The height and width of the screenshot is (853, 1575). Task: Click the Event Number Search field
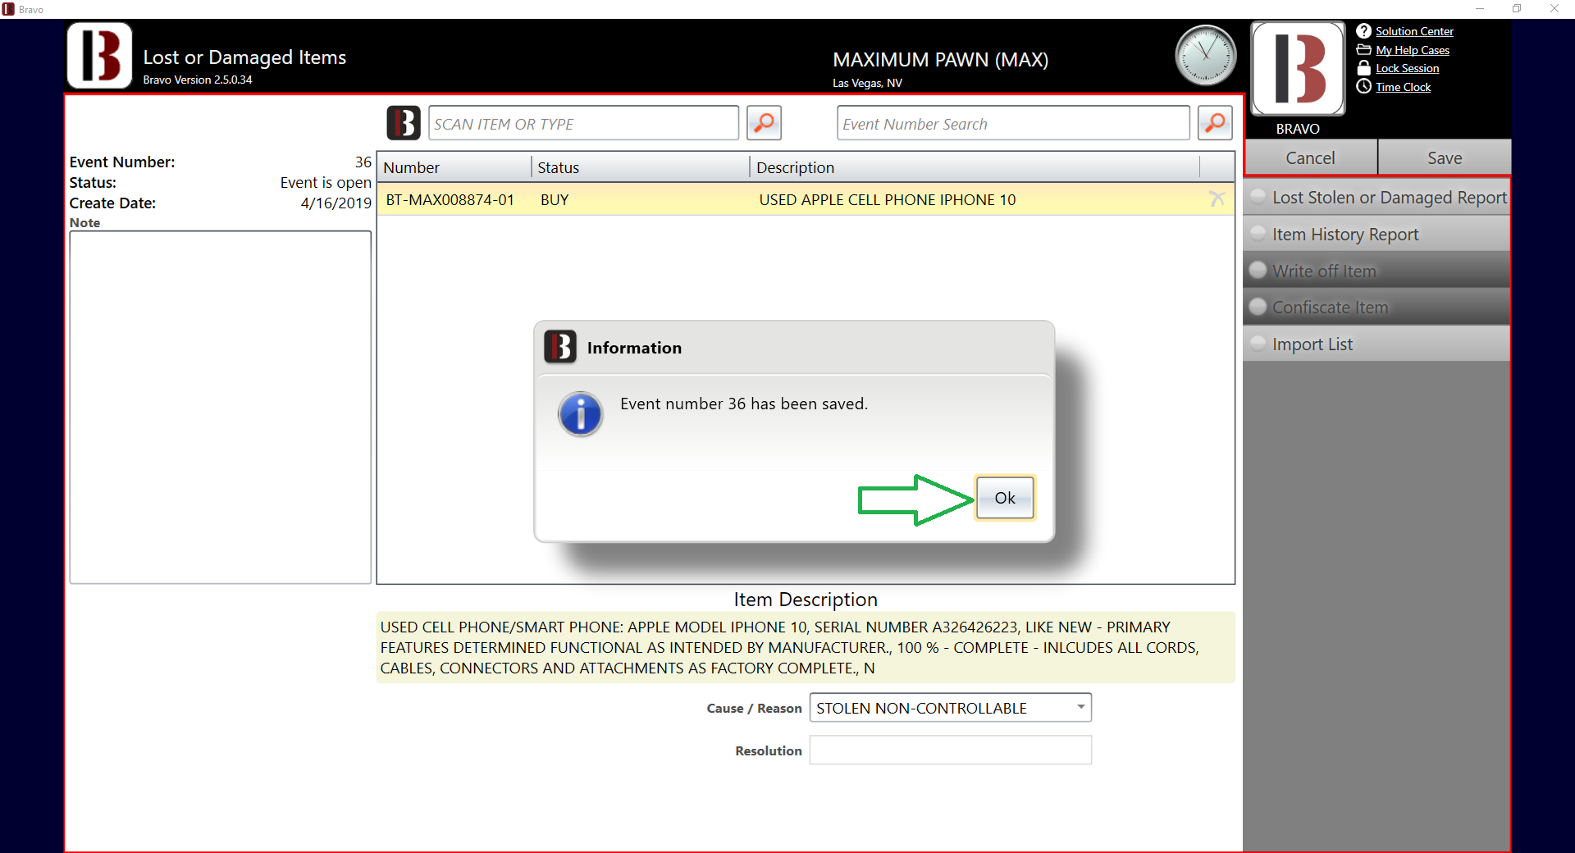click(1013, 123)
